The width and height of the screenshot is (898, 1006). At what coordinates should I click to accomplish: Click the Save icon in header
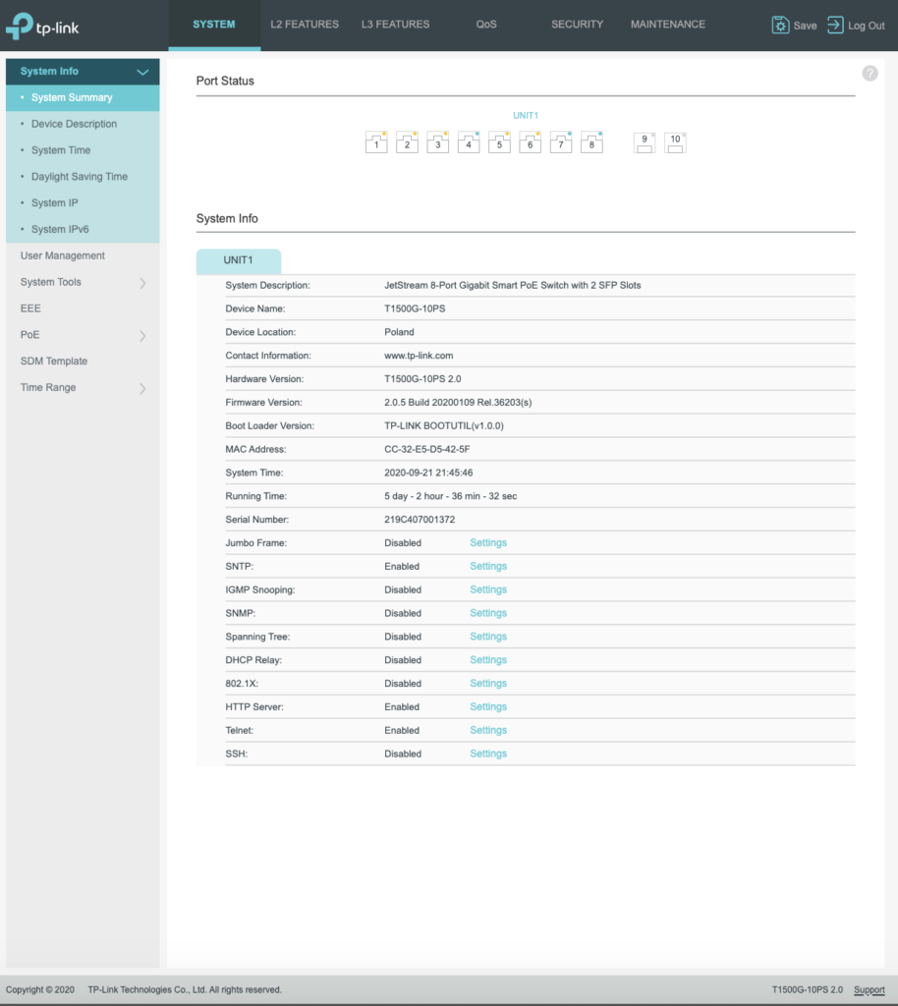pos(781,26)
